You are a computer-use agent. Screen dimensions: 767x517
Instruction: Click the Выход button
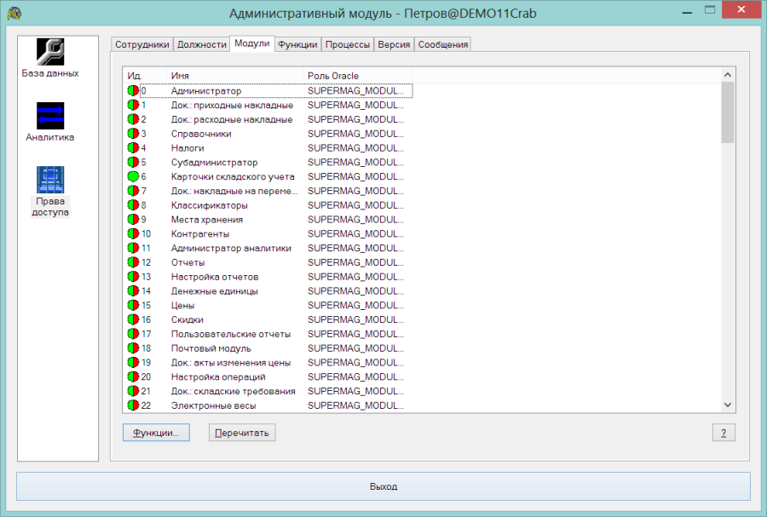(x=383, y=486)
